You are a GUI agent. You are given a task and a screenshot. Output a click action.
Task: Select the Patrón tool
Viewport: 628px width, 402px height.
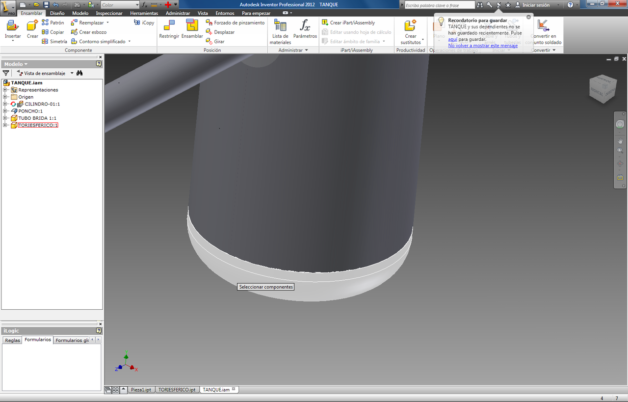pos(53,23)
